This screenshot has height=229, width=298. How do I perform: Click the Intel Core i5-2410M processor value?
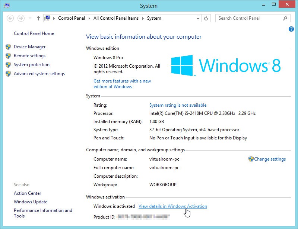coord(202,113)
